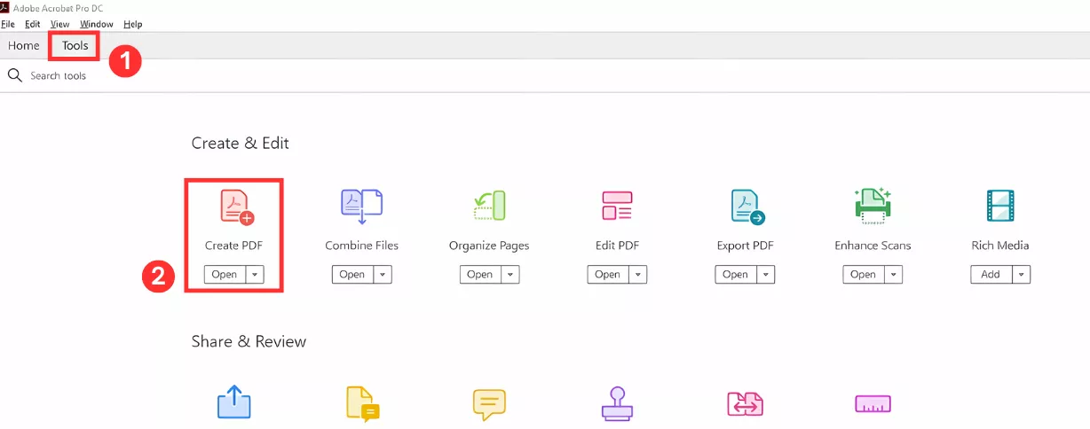Viewport: 1090px width, 429px height.
Task: Click the Combine Files label
Action: click(362, 246)
